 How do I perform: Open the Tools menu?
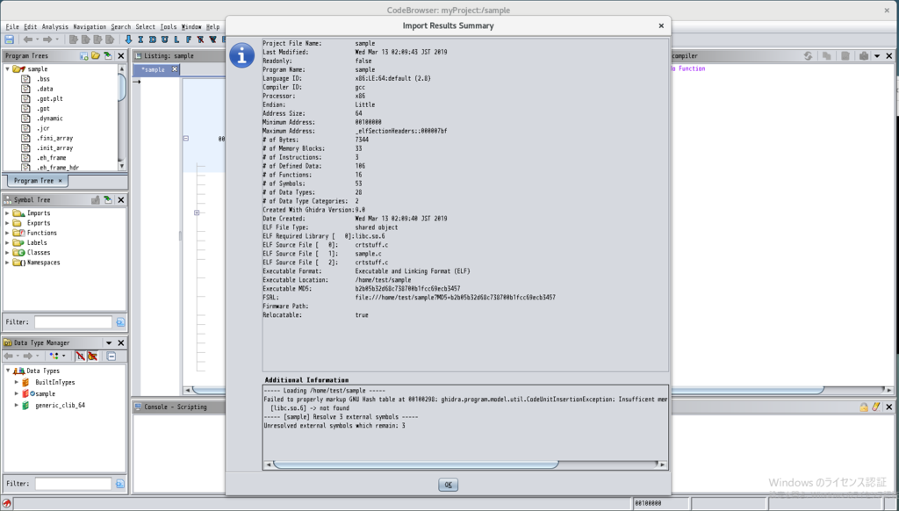point(169,27)
